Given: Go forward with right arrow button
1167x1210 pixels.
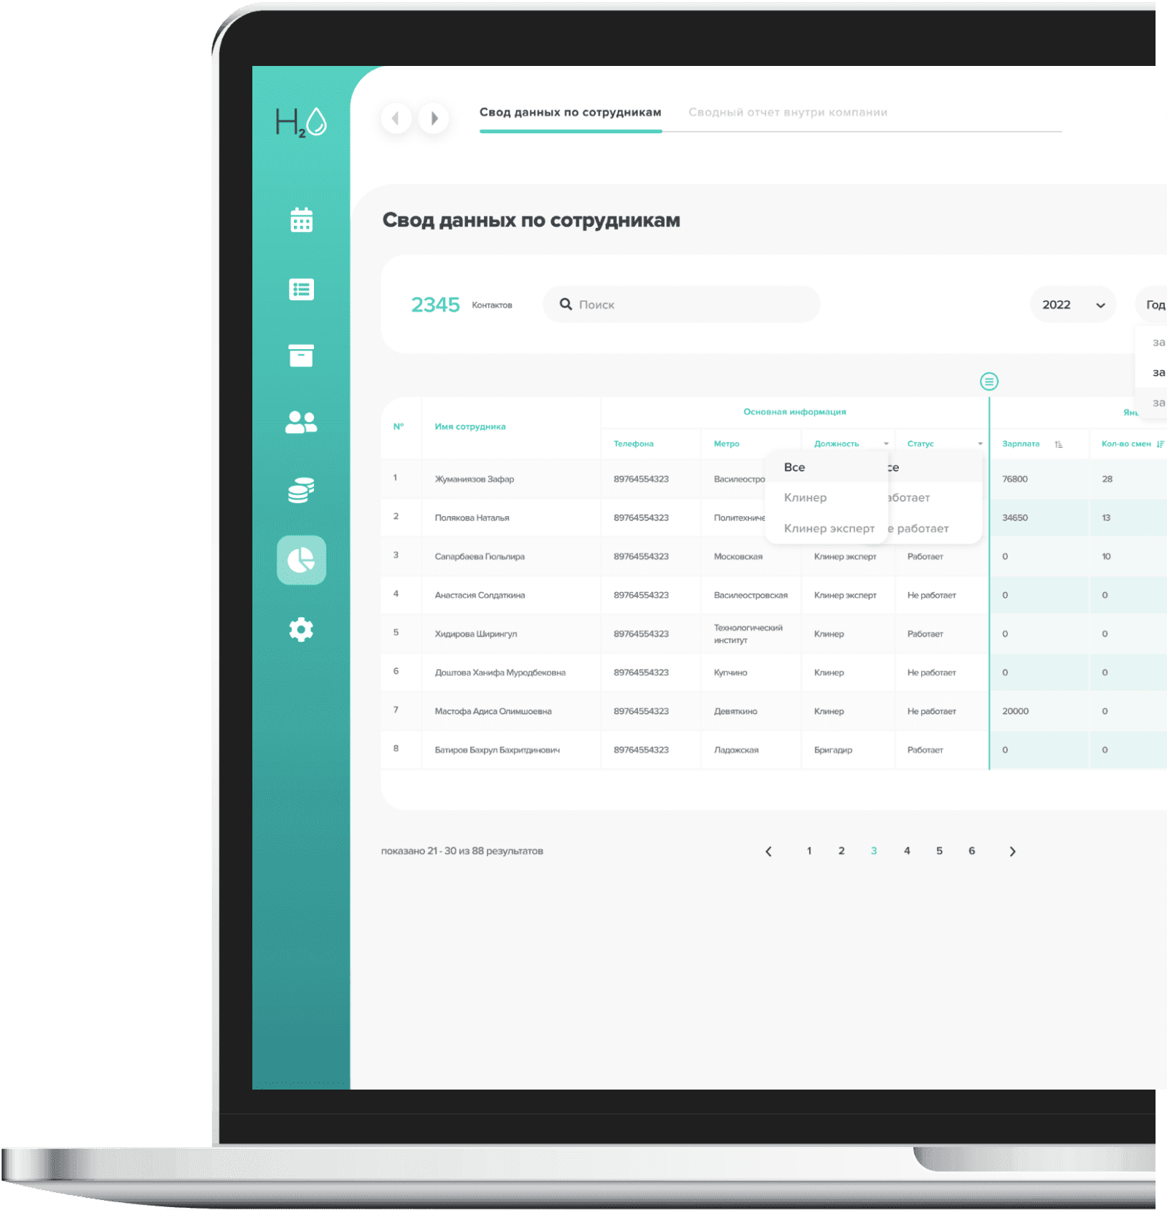Looking at the screenshot, I should (434, 118).
